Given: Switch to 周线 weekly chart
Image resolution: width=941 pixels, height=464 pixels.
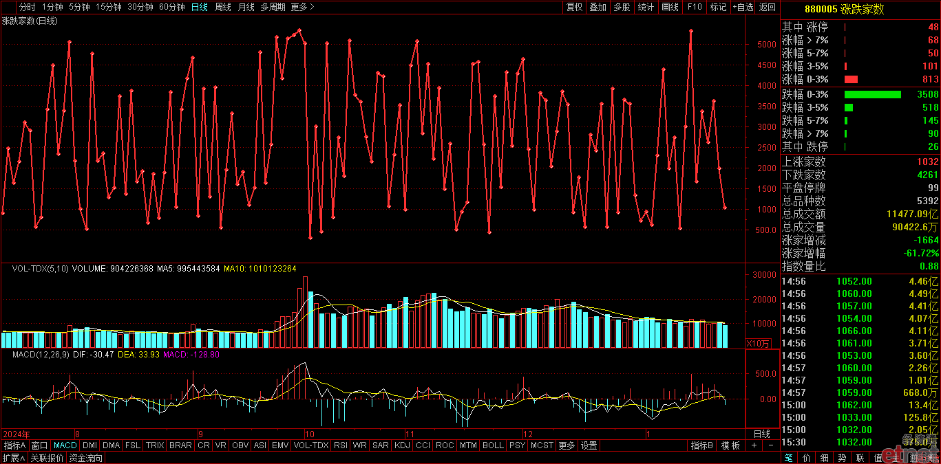Looking at the screenshot, I should point(223,7).
